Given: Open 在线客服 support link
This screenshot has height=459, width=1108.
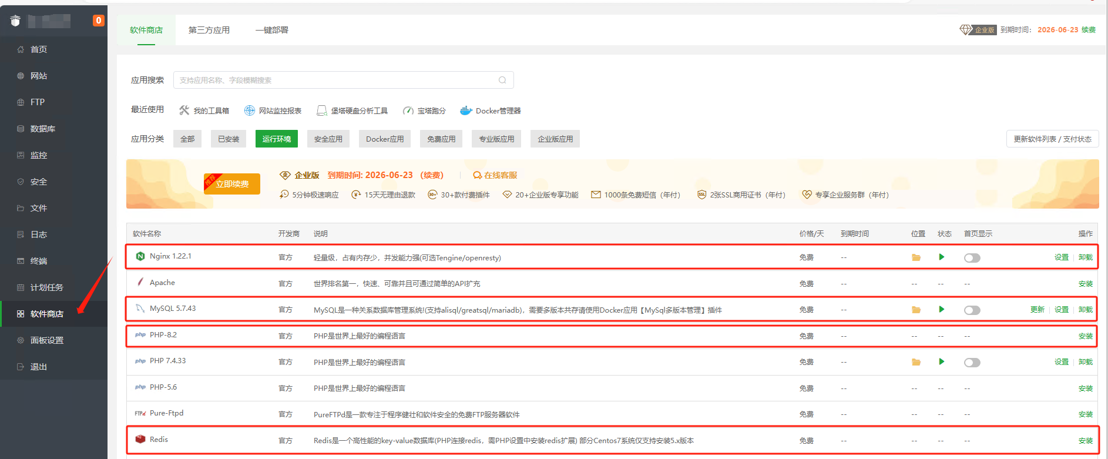Looking at the screenshot, I should coord(495,175).
